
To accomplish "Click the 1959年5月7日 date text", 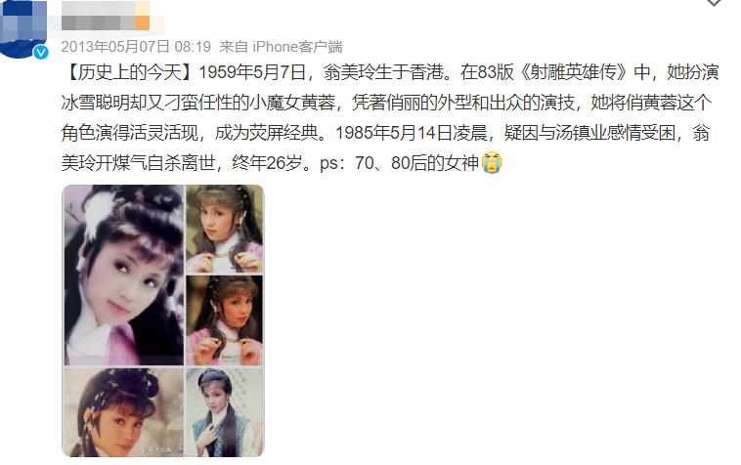I will (252, 72).
